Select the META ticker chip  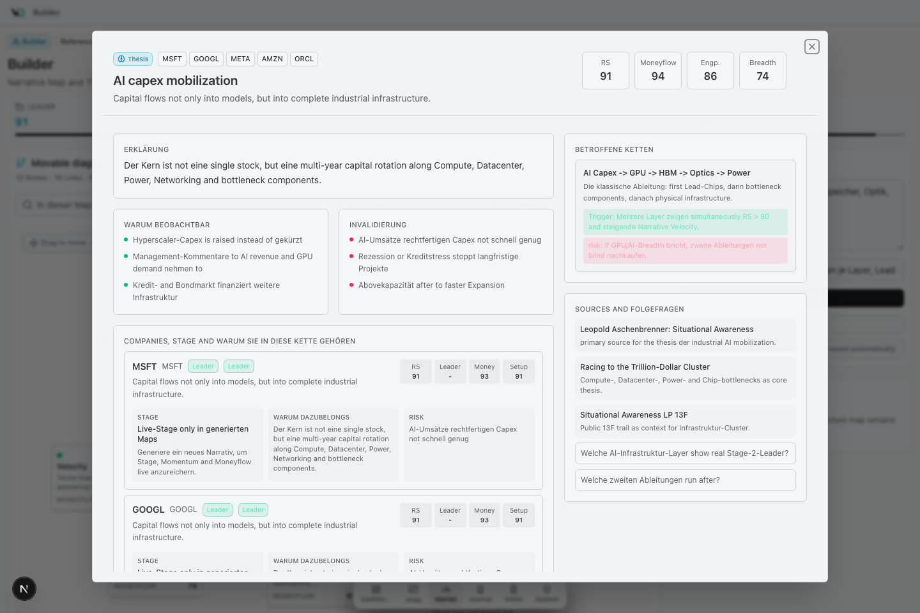tap(240, 59)
